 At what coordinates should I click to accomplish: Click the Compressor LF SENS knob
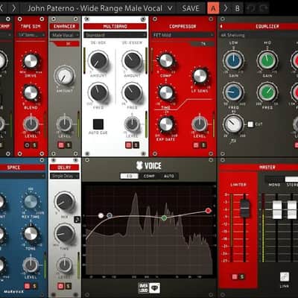pyautogui.click(x=200, y=76)
